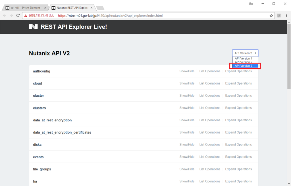The width and height of the screenshot is (291, 186).
Task: Click the security warning triangle in address bar
Action: [x=25, y=15]
